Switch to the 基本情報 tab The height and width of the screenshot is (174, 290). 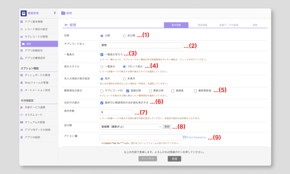click(x=176, y=25)
